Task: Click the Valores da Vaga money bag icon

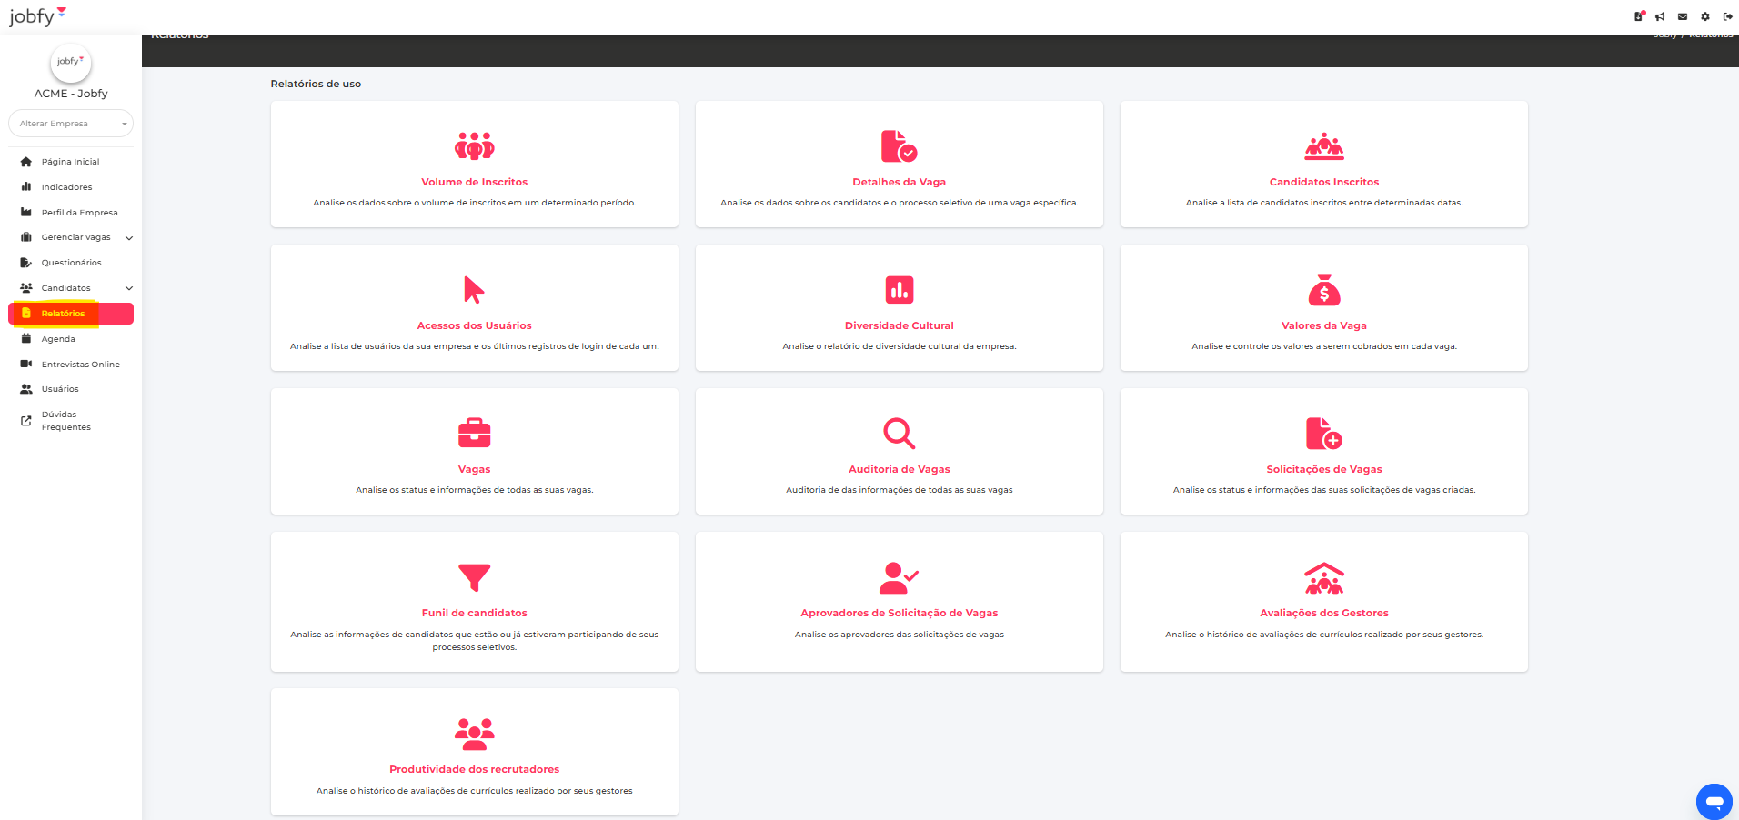Action: coord(1323,290)
